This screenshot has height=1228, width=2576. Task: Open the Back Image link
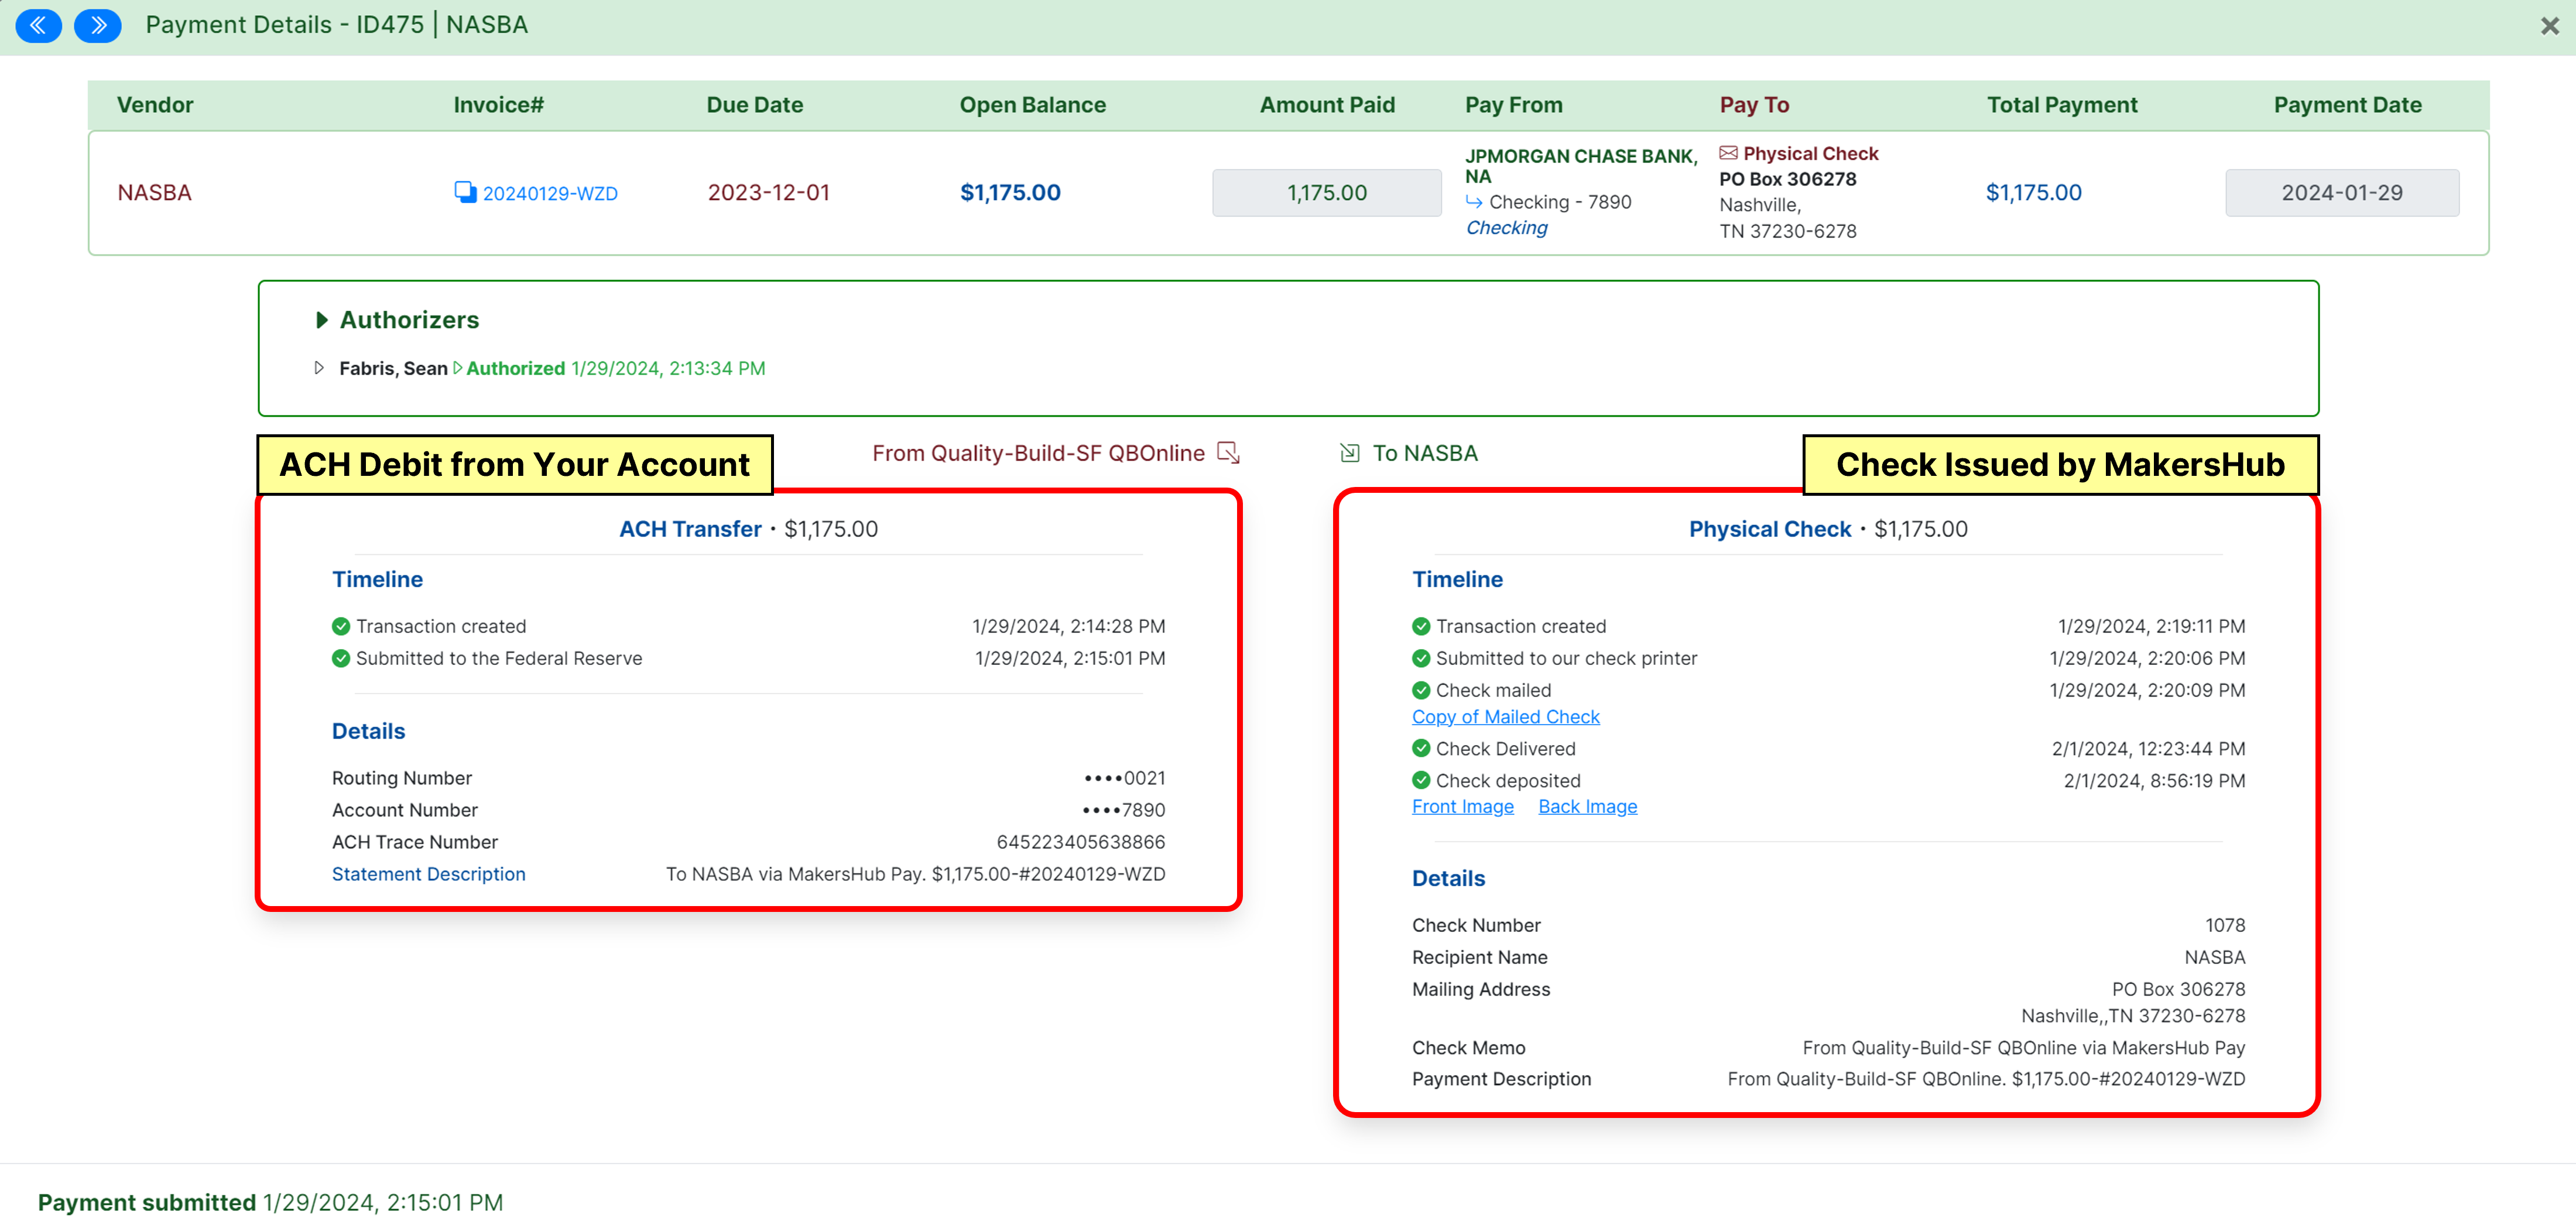(1587, 807)
